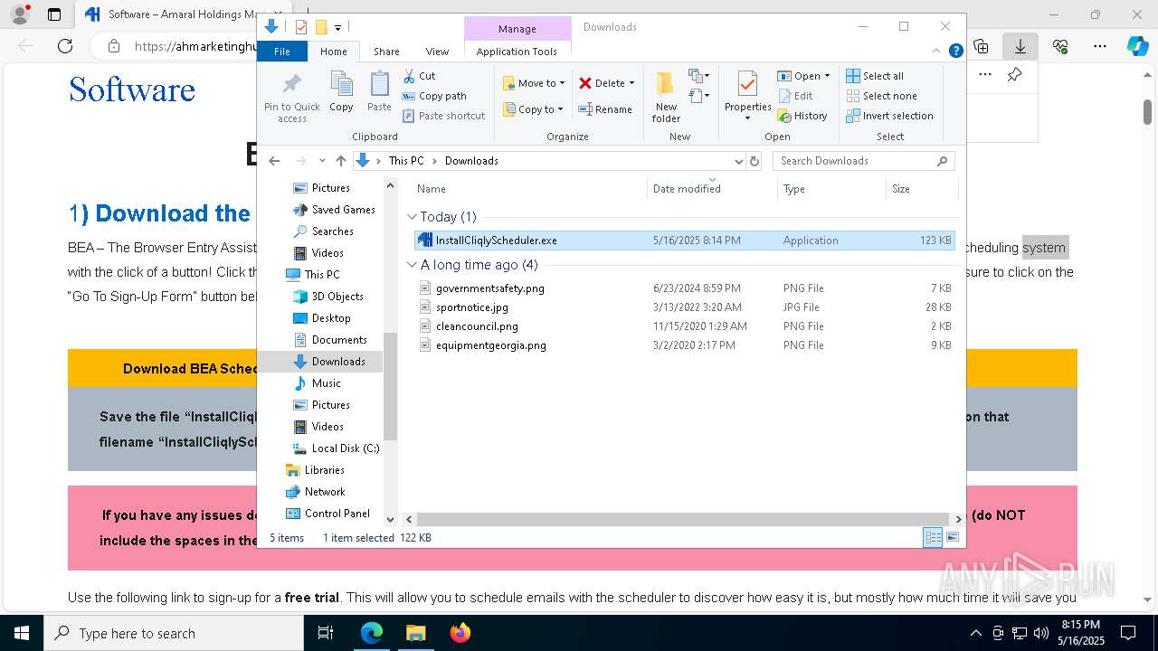The image size is (1158, 651).
Task: Create a New folder
Action: coord(666,97)
